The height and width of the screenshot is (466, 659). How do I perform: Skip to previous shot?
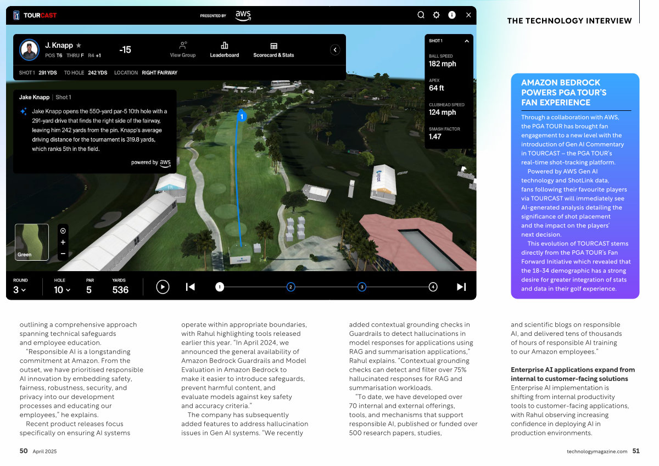click(190, 287)
